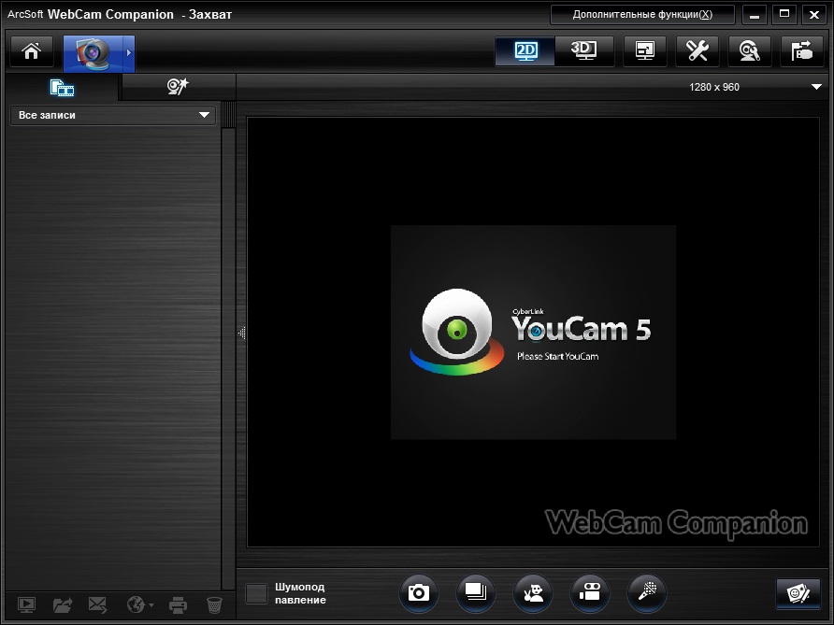
Task: Expand the capture module arrow next to webcam
Action: tap(129, 53)
